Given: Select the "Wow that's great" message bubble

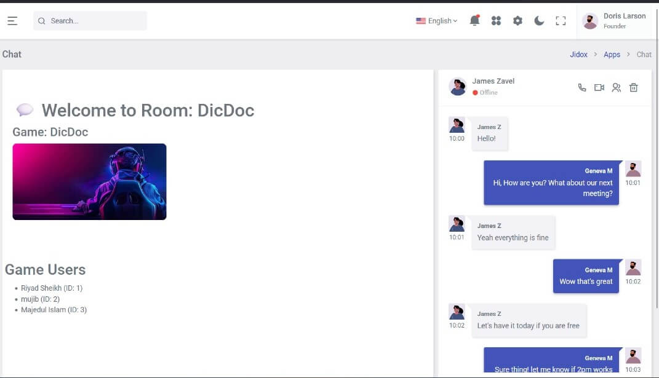Looking at the screenshot, I should 586,276.
